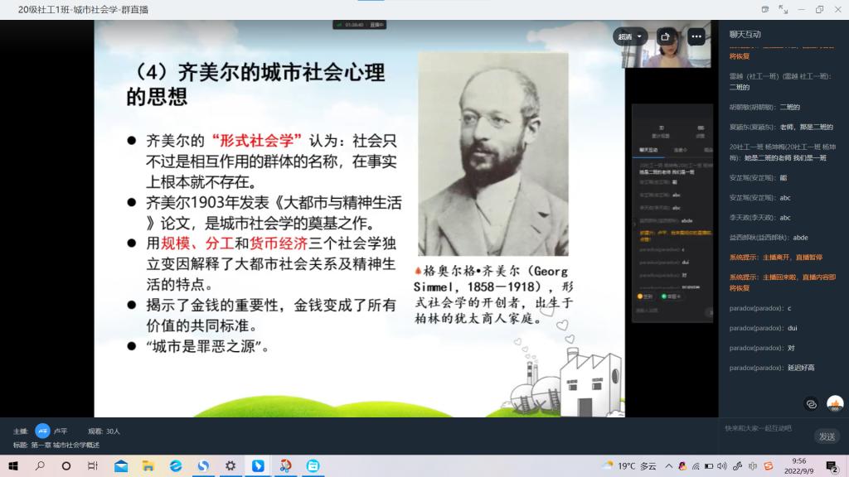Screen dimensions: 849x477
Task: Click the share icon on the video
Action: [x=665, y=36]
